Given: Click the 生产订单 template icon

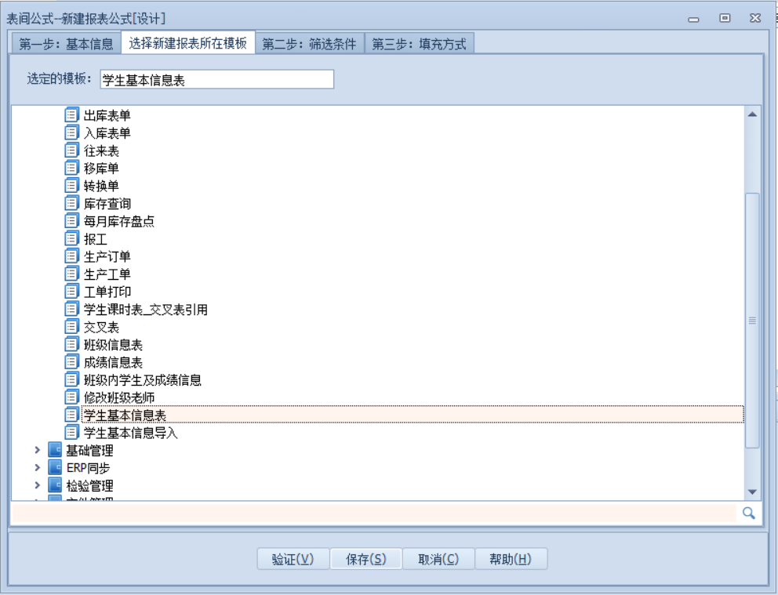Looking at the screenshot, I should click(71, 256).
